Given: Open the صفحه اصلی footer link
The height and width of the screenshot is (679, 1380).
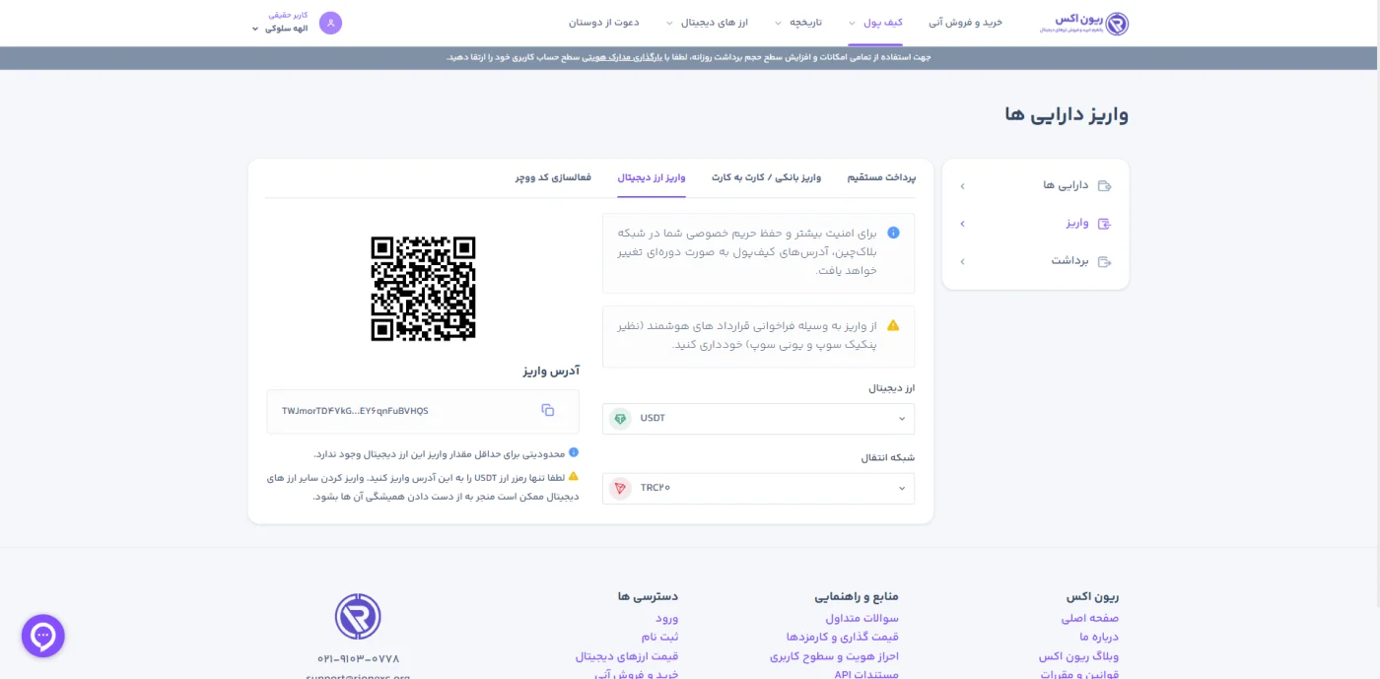Looking at the screenshot, I should [x=1089, y=618].
